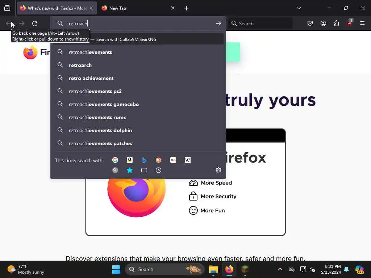Choose suggestion retroachievements patches
The image size is (371, 278).
pyautogui.click(x=138, y=143)
